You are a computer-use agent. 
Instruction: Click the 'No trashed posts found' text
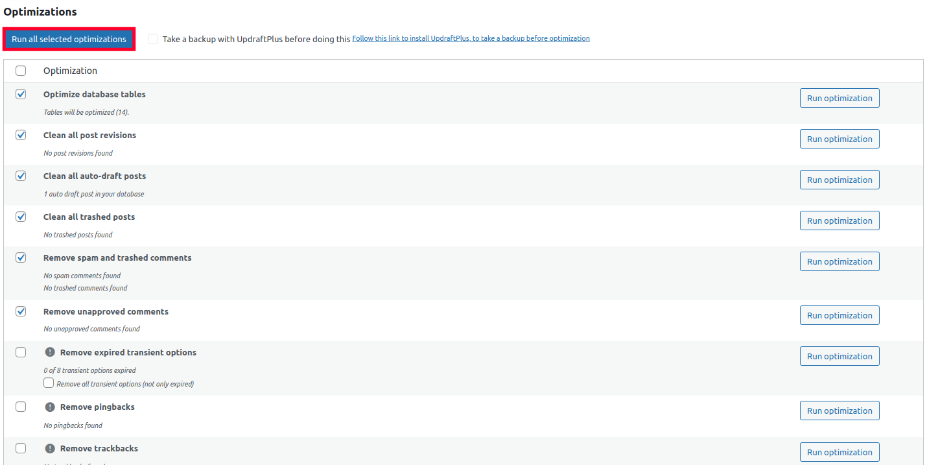coord(78,235)
